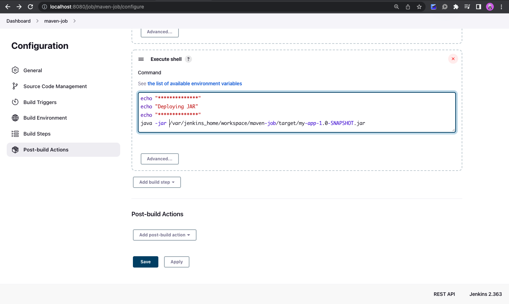The width and height of the screenshot is (509, 304).
Task: Open Execute shell help via question mark icon
Action: (188, 59)
